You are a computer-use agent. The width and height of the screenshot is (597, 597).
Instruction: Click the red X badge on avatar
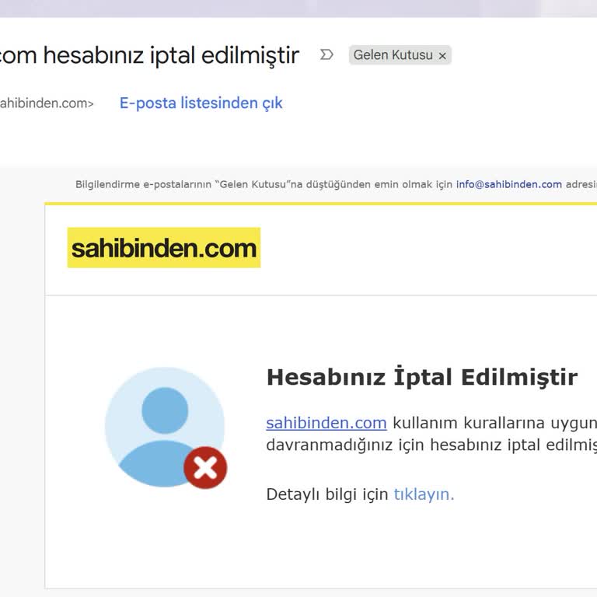point(205,467)
